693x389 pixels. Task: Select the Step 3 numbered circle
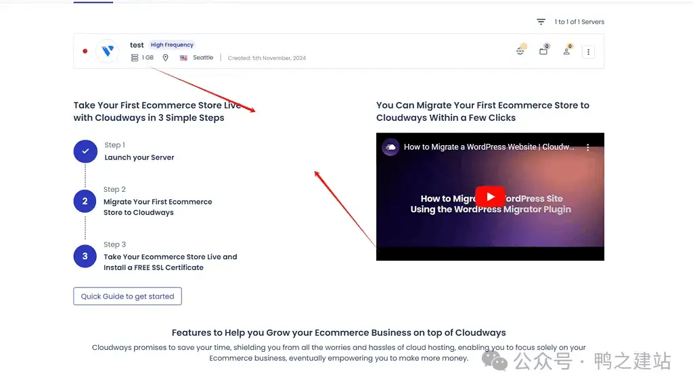(85, 256)
